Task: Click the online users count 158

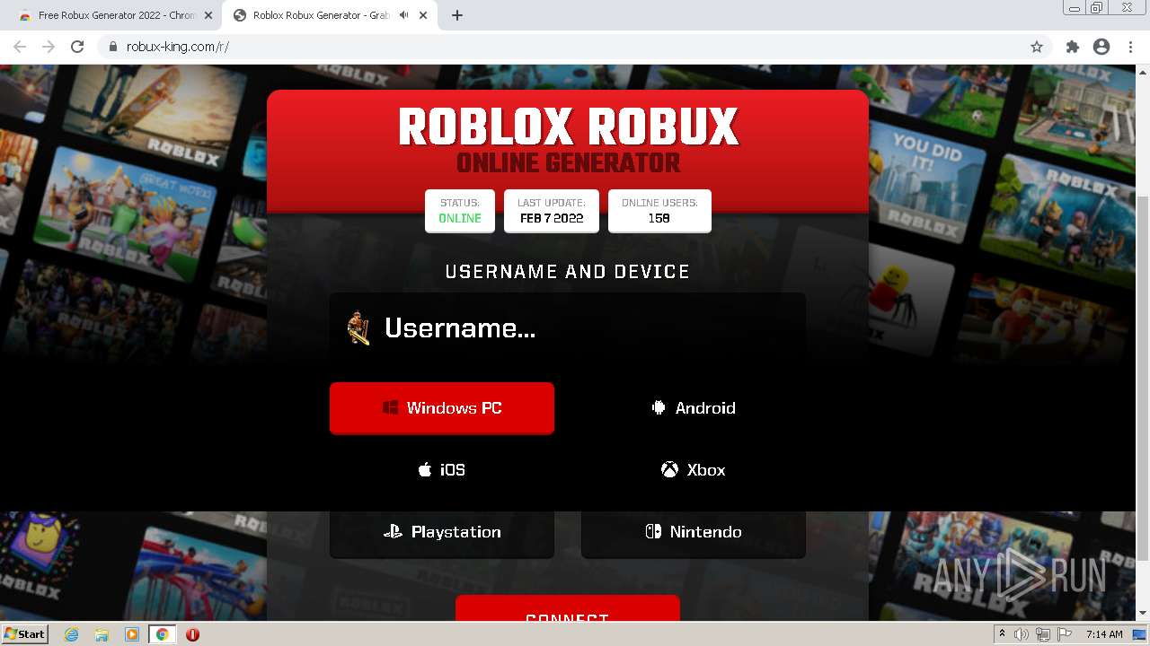Action: pyautogui.click(x=659, y=218)
